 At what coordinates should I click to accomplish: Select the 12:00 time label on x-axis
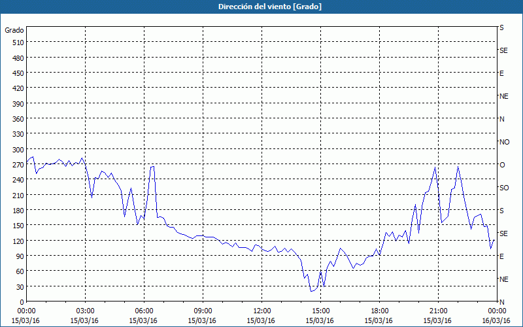coord(261,311)
